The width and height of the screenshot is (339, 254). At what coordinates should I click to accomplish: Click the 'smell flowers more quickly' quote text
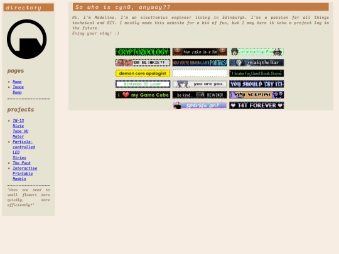[28, 198]
